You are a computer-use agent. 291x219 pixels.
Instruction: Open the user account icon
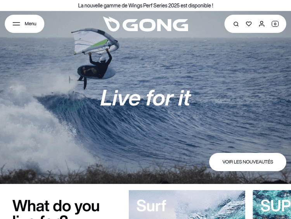click(x=262, y=24)
